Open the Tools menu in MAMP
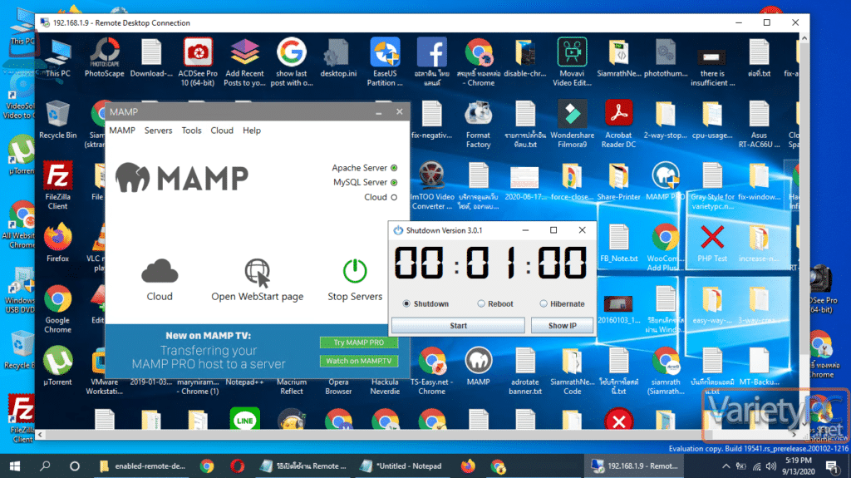 (x=191, y=131)
